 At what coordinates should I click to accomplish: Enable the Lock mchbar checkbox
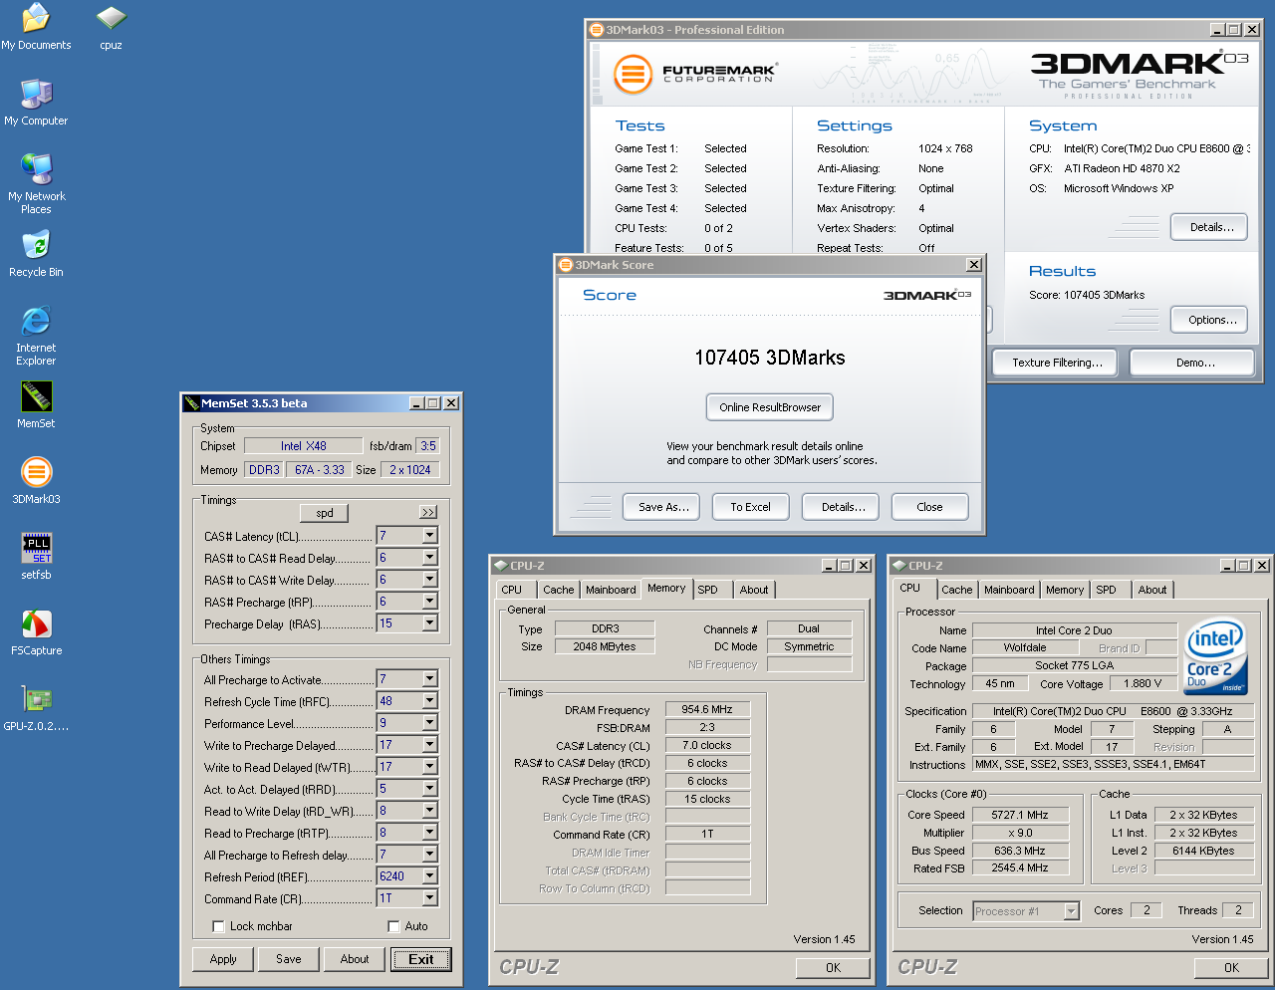click(x=218, y=926)
